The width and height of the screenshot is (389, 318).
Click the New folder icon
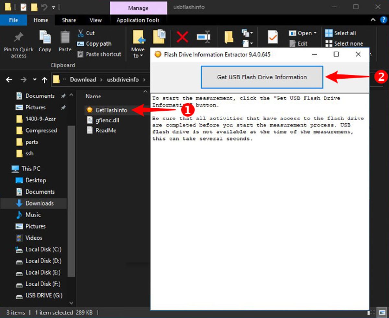pos(228,37)
